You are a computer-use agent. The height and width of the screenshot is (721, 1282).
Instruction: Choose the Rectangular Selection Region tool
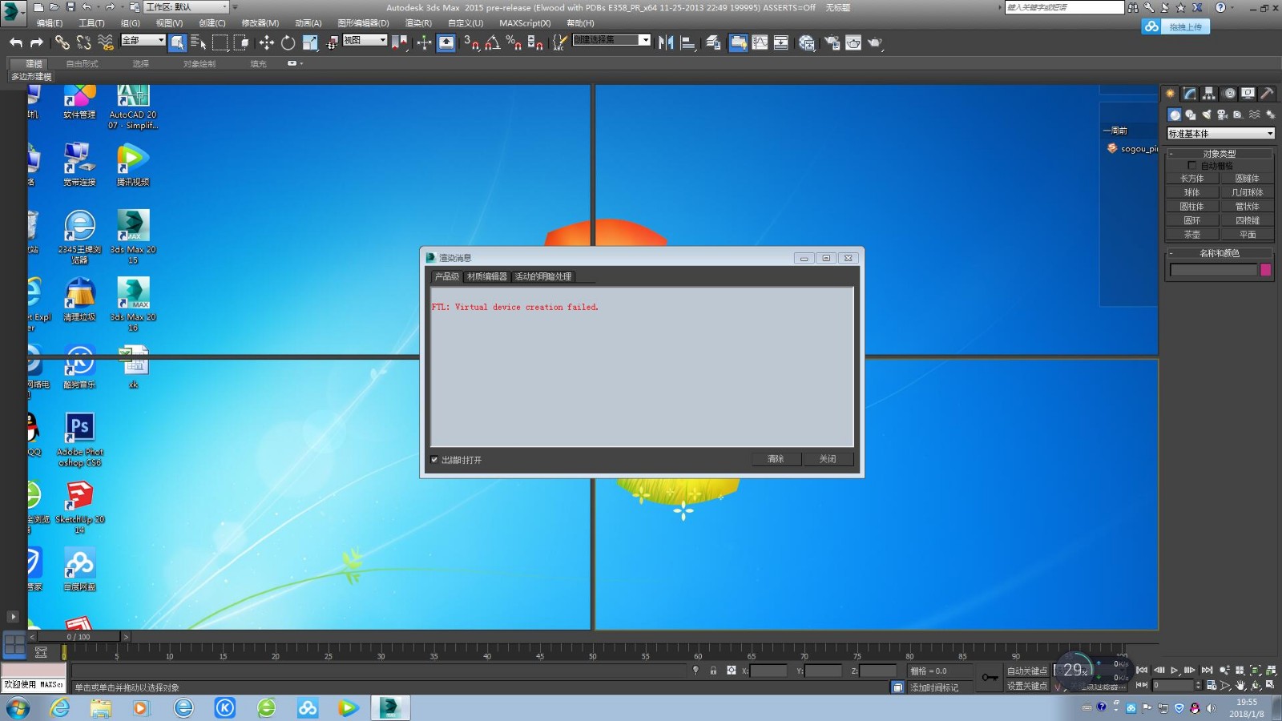coord(220,42)
